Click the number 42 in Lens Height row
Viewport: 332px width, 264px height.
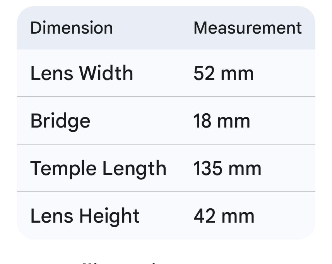(x=204, y=216)
